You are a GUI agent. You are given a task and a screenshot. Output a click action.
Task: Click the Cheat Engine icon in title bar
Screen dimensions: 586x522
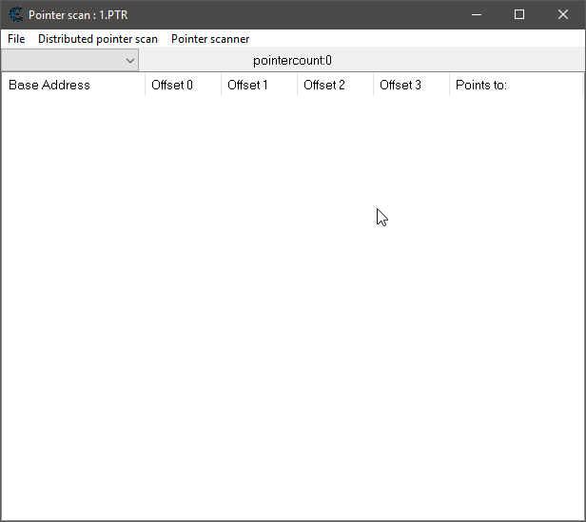click(15, 14)
